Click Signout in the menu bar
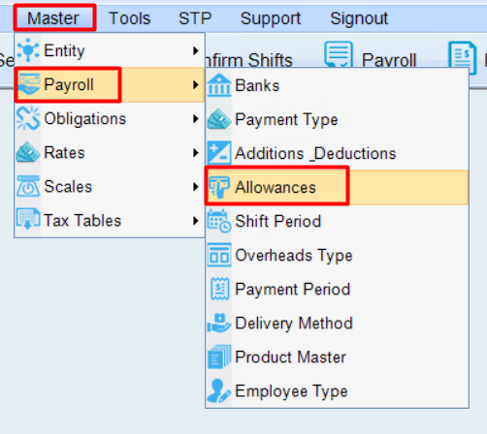The width and height of the screenshot is (487, 434). click(x=359, y=18)
